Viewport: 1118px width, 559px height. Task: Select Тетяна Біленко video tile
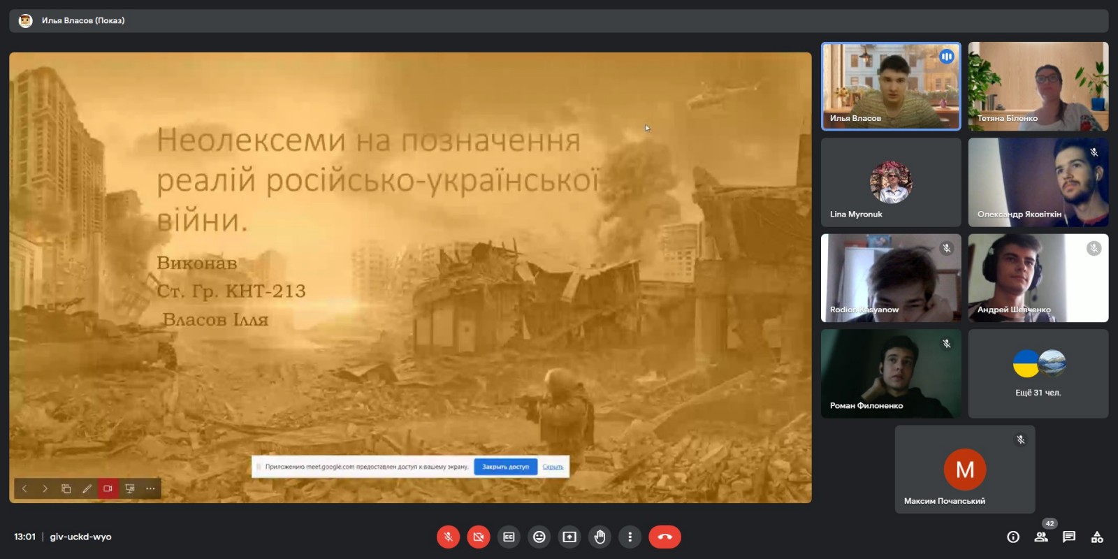click(x=1038, y=86)
